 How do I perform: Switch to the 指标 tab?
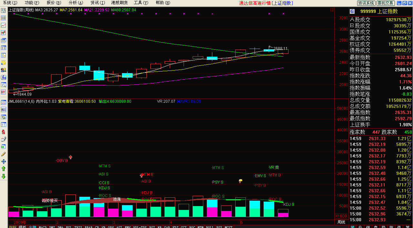(x=13, y=226)
